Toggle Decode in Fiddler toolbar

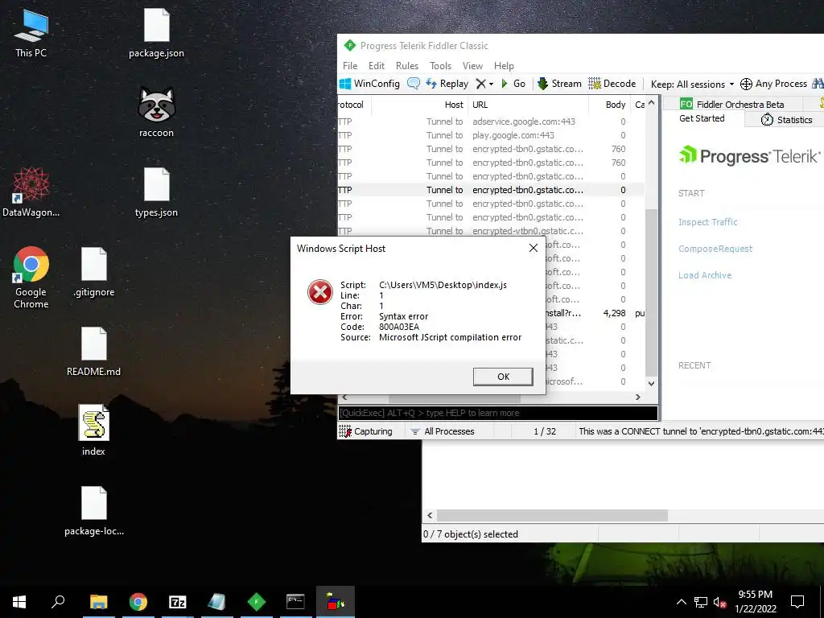click(x=612, y=84)
